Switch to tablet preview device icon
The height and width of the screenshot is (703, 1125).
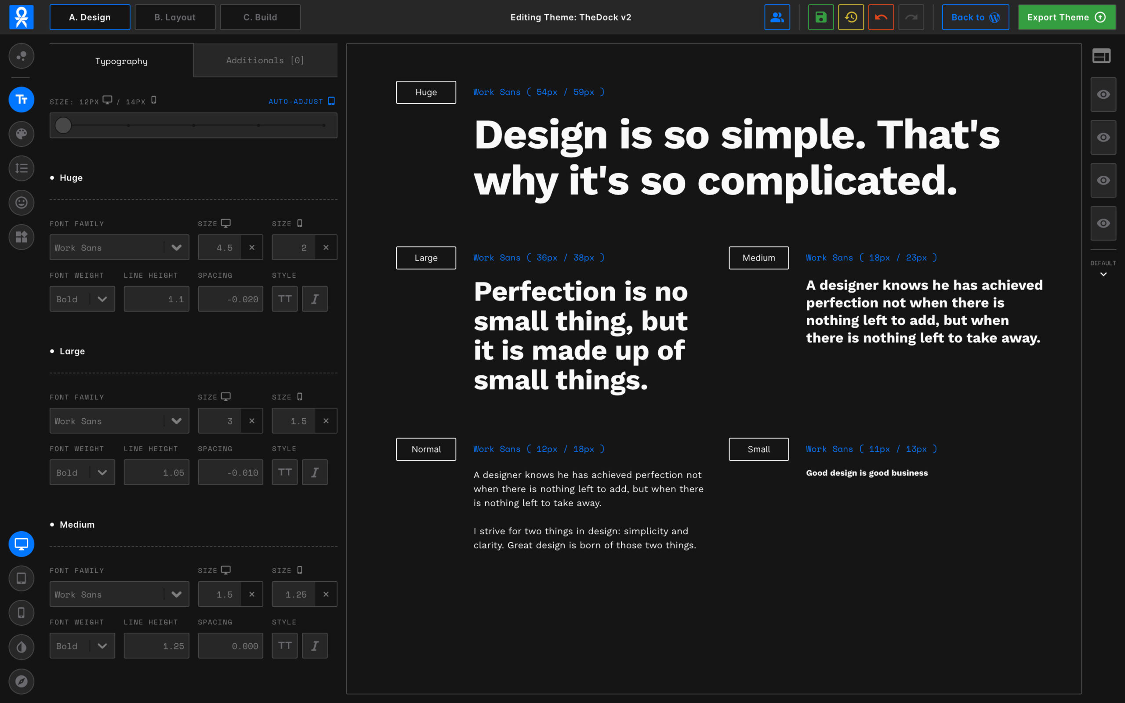22,578
